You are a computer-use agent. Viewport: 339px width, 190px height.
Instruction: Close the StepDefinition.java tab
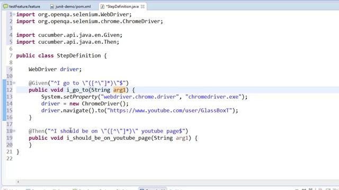142,6
